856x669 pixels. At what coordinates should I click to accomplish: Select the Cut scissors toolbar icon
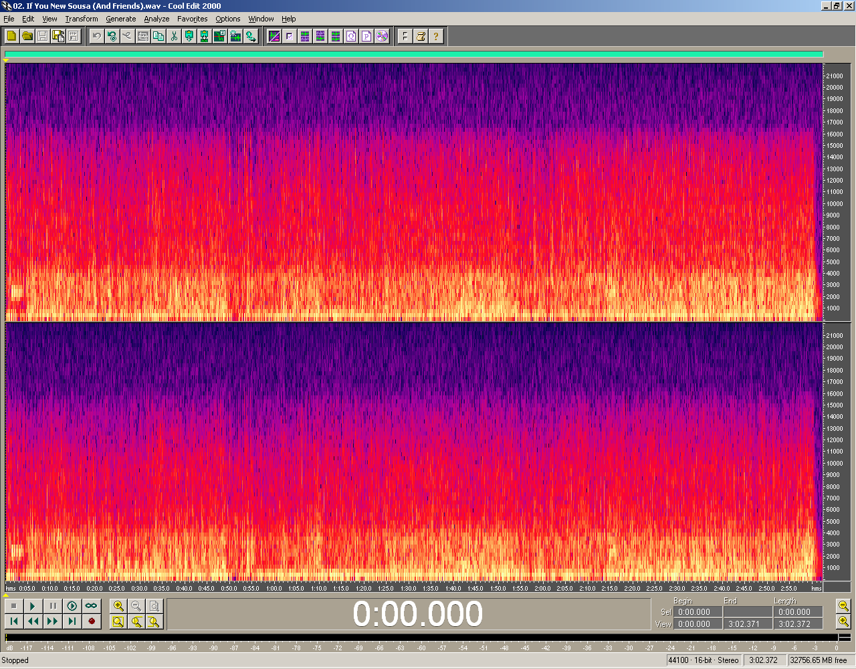[x=174, y=36]
